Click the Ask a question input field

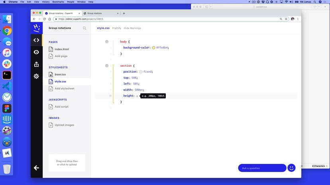(x=262, y=168)
